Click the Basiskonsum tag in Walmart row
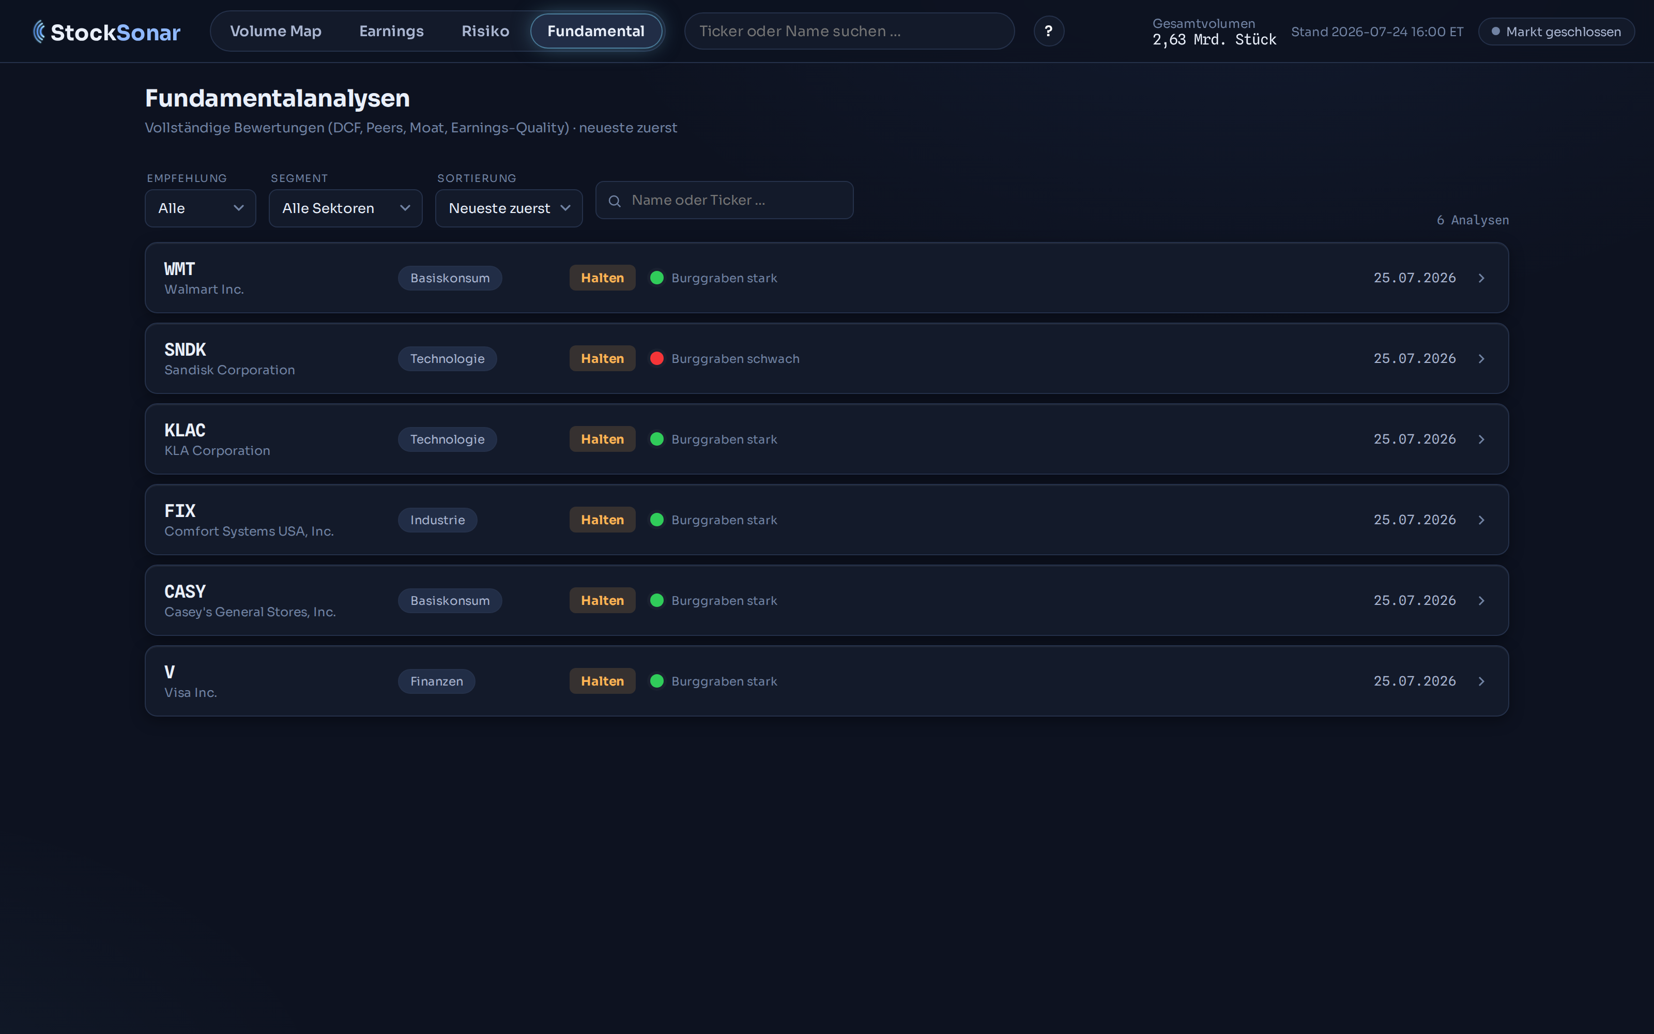1654x1034 pixels. pos(450,278)
